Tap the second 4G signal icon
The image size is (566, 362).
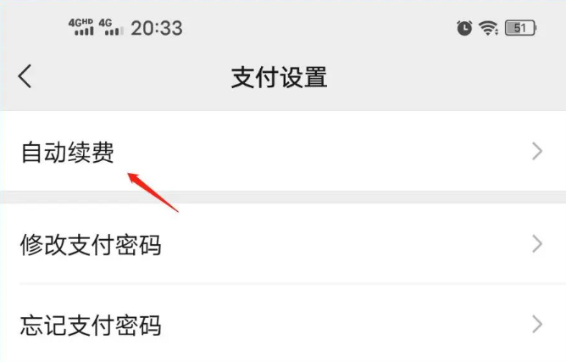pyautogui.click(x=111, y=27)
